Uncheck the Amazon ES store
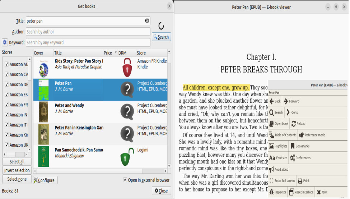Screen dimensions: 350x199 coord(7,94)
